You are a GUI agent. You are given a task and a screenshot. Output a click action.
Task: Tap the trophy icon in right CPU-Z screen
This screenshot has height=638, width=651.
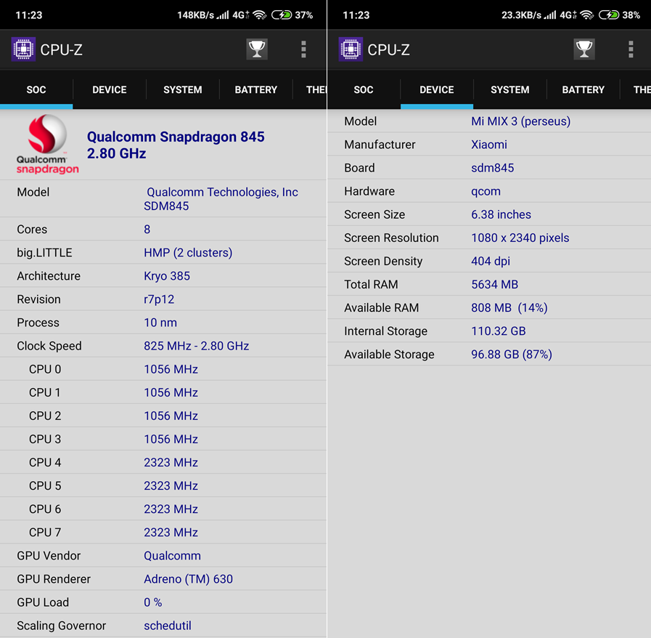(x=584, y=49)
